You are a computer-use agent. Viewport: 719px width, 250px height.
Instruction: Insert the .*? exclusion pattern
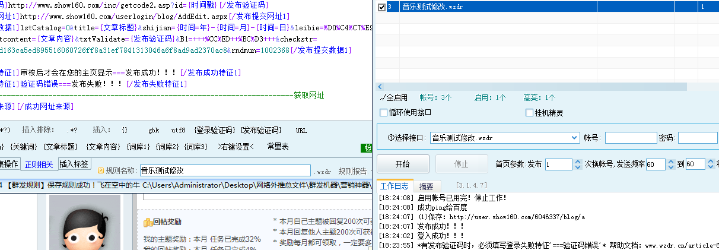coord(72,130)
